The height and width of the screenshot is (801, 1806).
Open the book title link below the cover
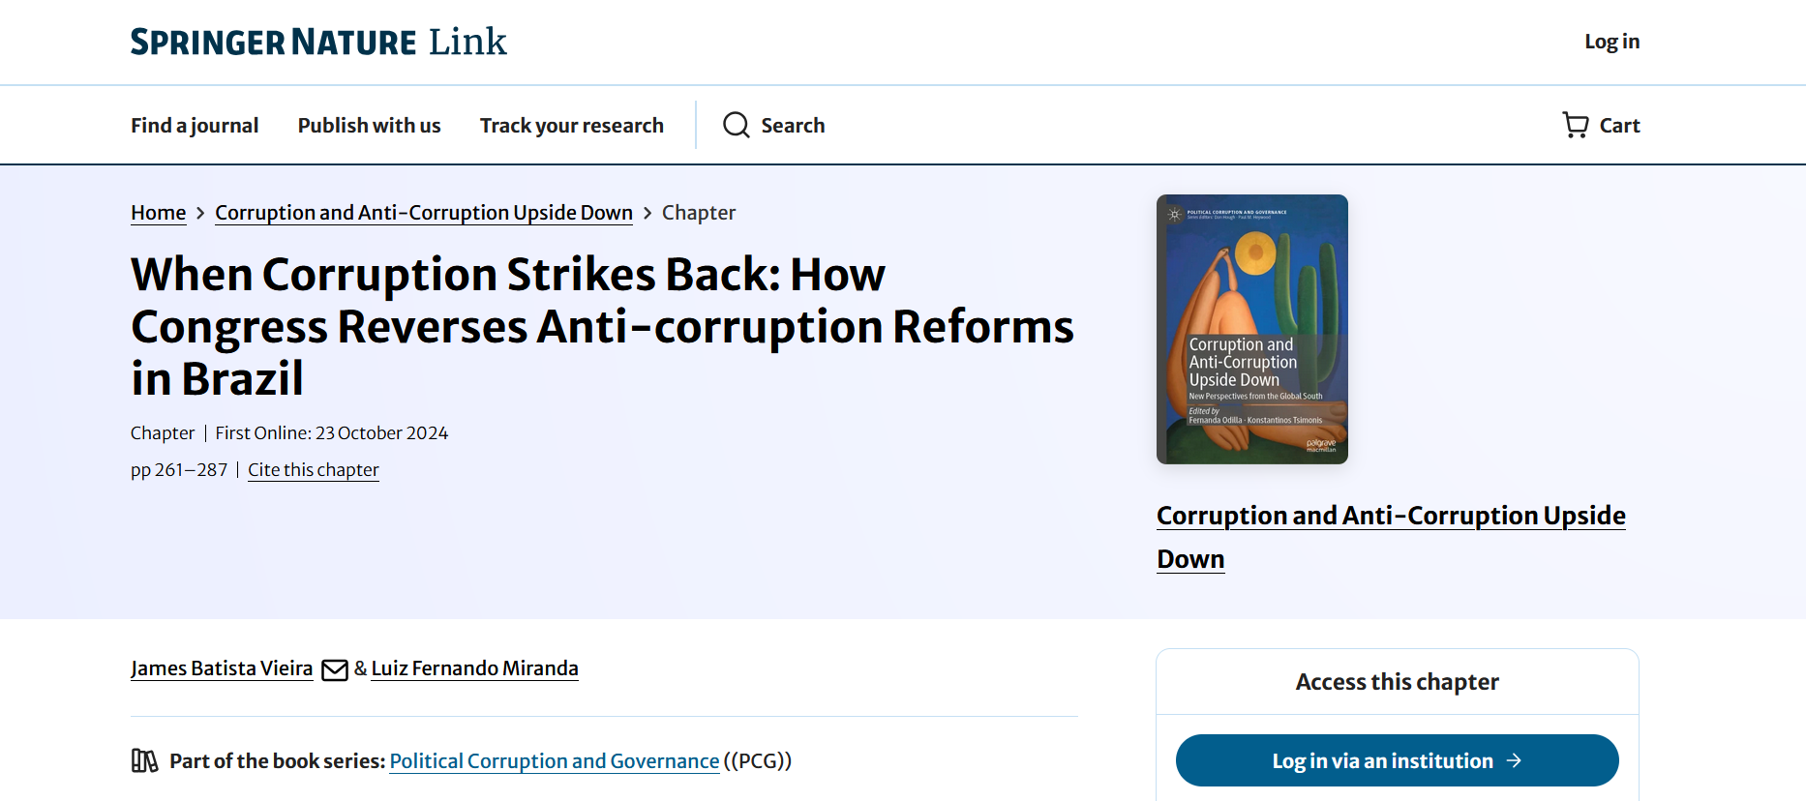pyautogui.click(x=1390, y=517)
